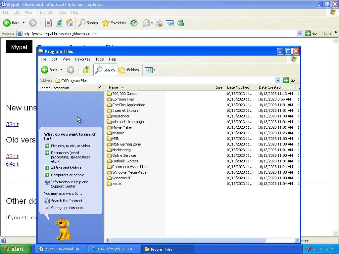The image size is (339, 254).
Task: Select the 700,000 Games folder
Action: pyautogui.click(x=122, y=94)
